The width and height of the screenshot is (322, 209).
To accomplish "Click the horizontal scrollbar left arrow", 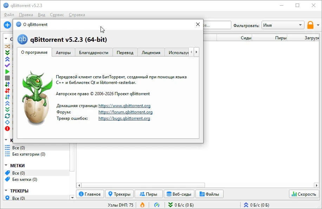I will click(x=79, y=185).
